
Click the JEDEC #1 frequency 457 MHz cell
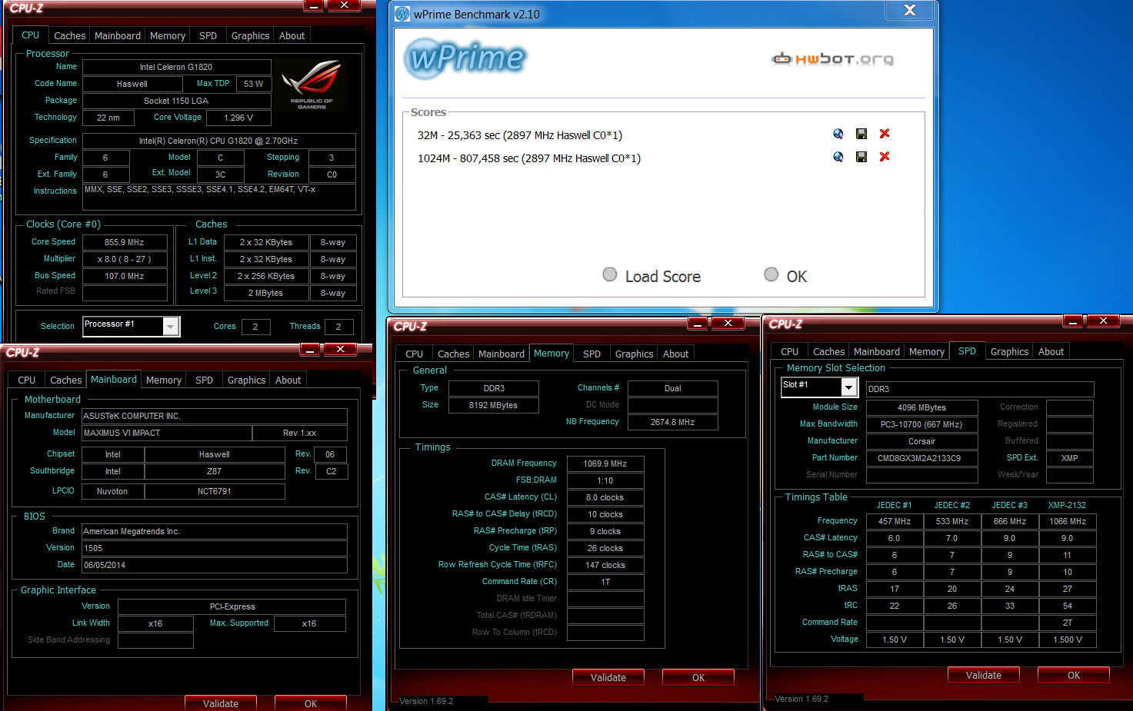tap(895, 522)
